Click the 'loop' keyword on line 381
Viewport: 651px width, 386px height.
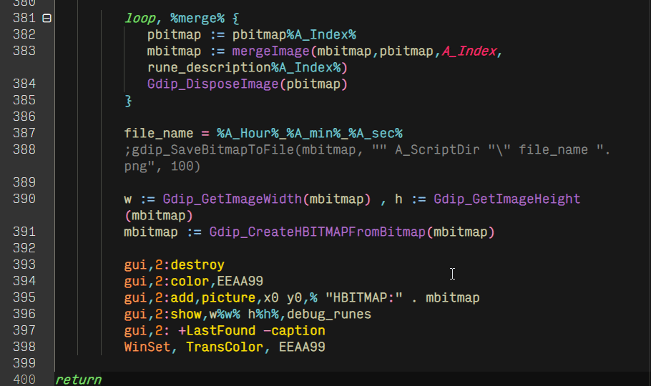coord(140,19)
